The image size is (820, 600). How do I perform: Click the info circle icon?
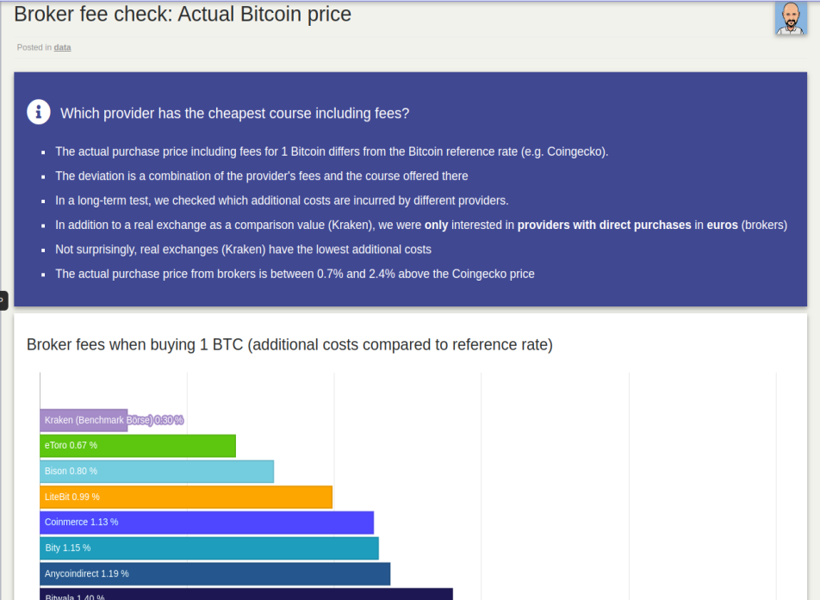(x=39, y=112)
